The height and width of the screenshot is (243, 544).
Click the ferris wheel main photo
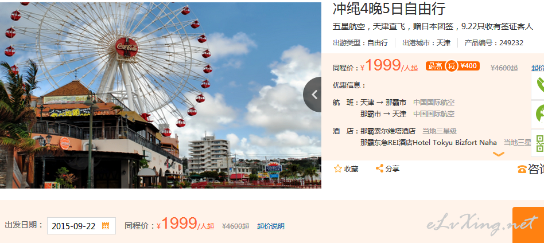pos(161,95)
